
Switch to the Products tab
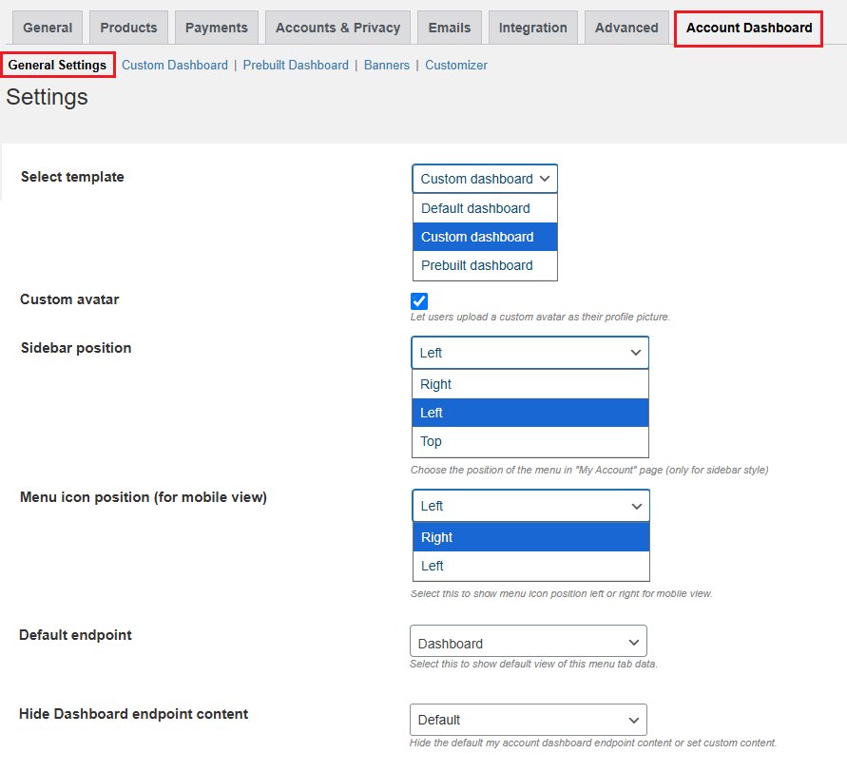(128, 28)
